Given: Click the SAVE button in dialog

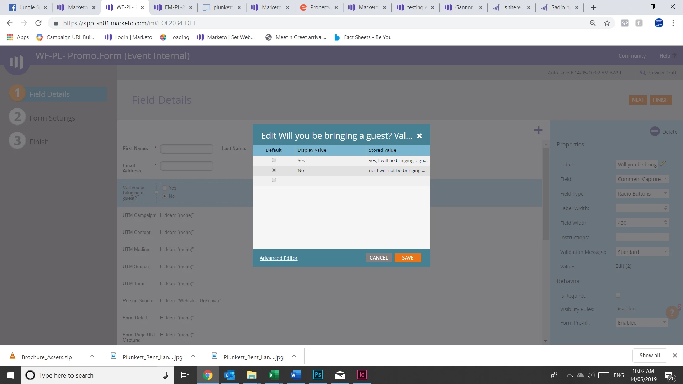Looking at the screenshot, I should pyautogui.click(x=408, y=258).
